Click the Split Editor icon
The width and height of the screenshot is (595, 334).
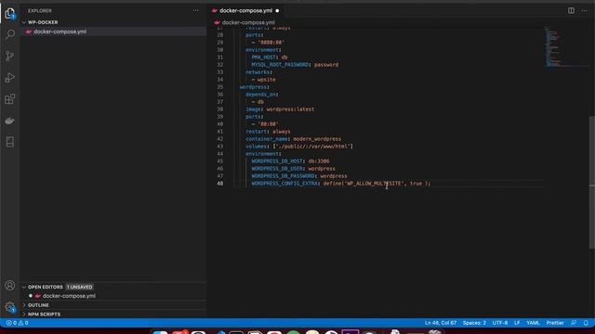point(571,10)
